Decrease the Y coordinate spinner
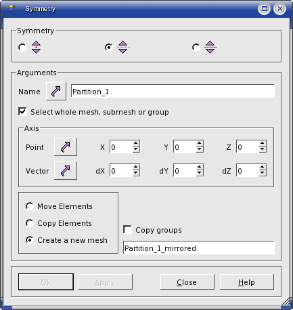The width and height of the screenshot is (293, 310). point(200,149)
